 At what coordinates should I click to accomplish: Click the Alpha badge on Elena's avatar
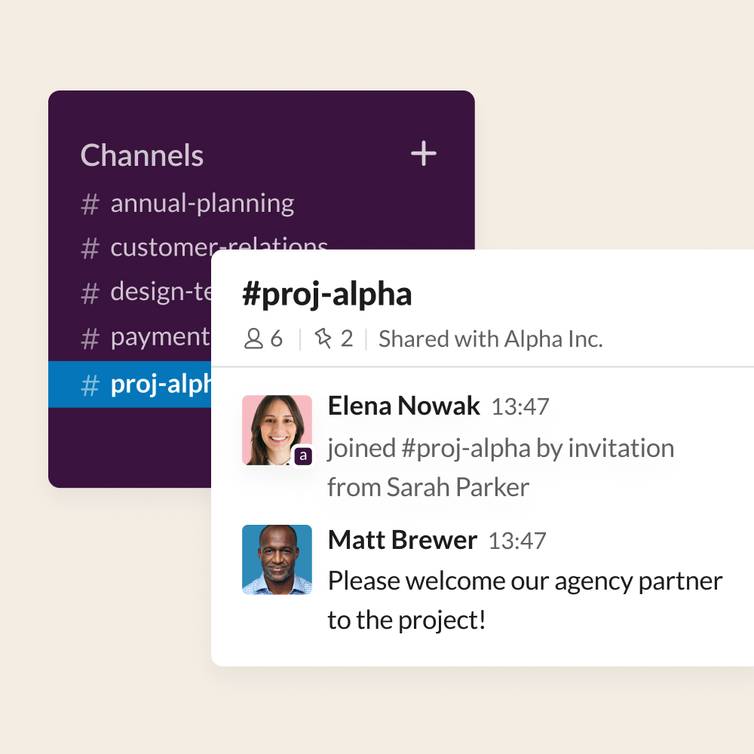pos(303,456)
